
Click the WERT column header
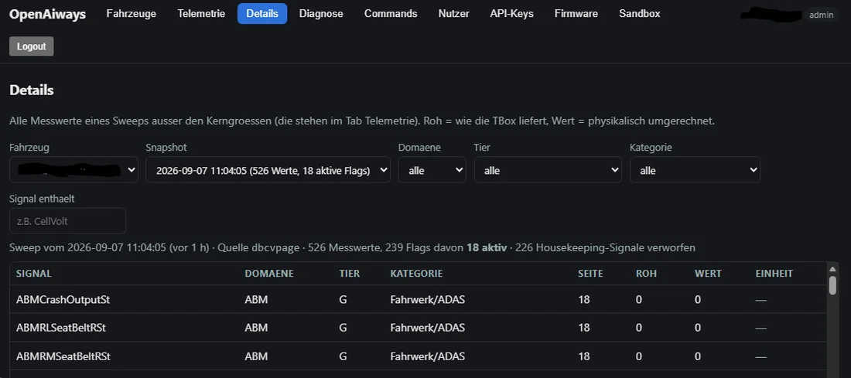point(708,274)
